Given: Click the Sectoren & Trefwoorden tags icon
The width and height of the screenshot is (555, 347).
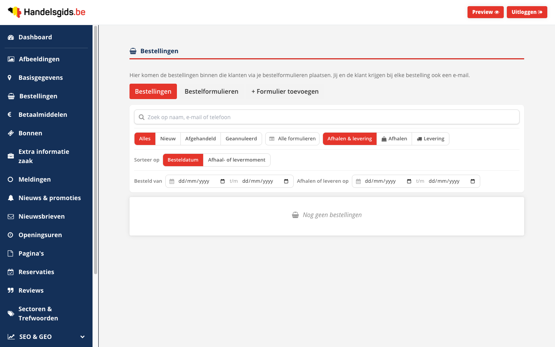Looking at the screenshot, I should pyautogui.click(x=11, y=313).
